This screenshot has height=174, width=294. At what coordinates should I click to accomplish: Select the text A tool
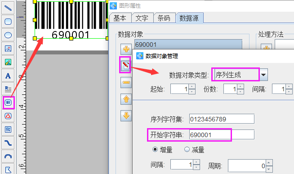click(x=8, y=76)
